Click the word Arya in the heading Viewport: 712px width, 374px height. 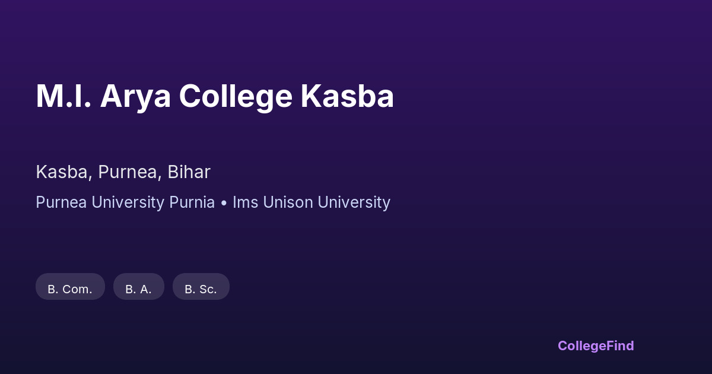(x=135, y=96)
